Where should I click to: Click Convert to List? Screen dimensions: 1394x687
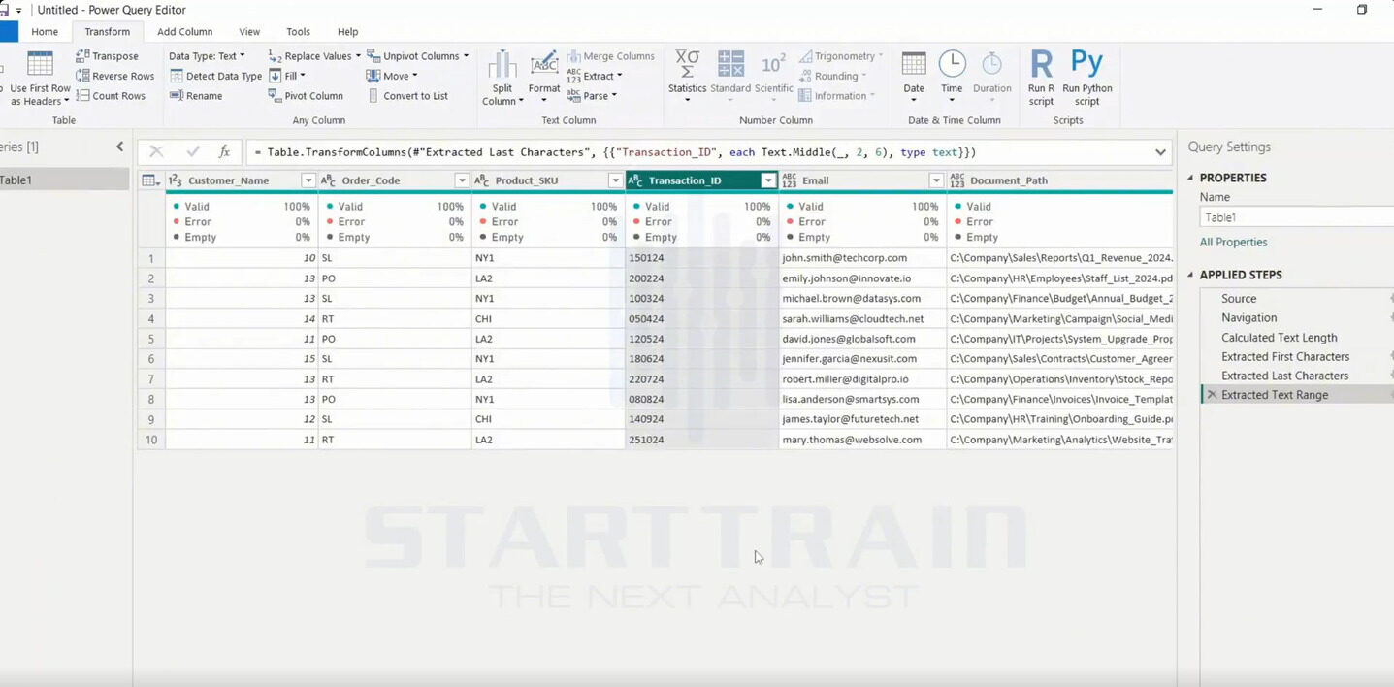click(407, 96)
